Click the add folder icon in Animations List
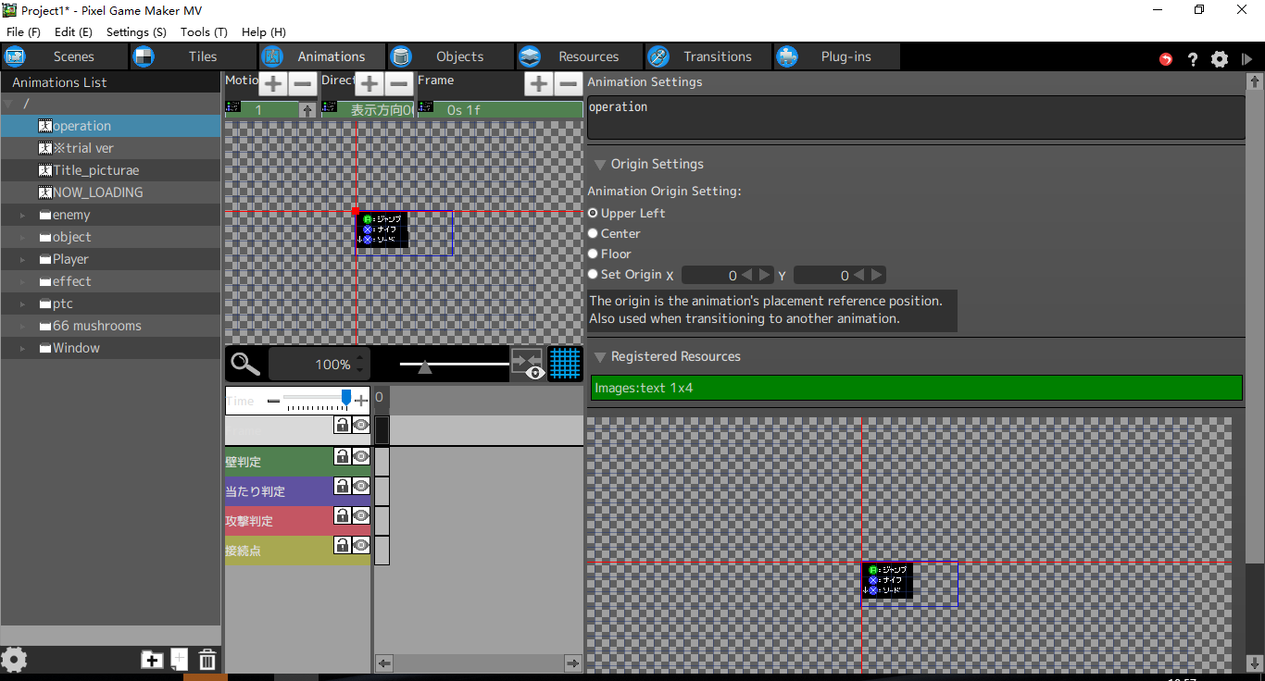Screen dimensions: 1265x681 tap(152, 660)
